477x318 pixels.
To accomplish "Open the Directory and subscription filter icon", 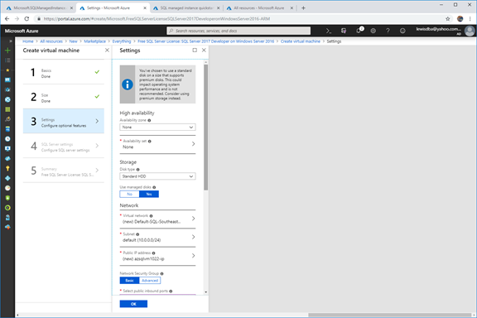I will (x=344, y=31).
